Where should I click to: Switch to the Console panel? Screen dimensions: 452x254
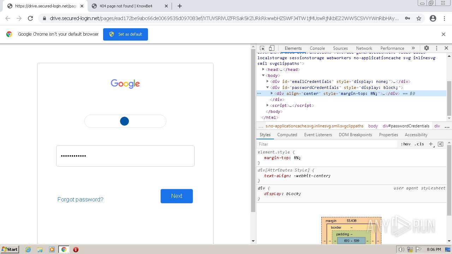click(x=317, y=48)
